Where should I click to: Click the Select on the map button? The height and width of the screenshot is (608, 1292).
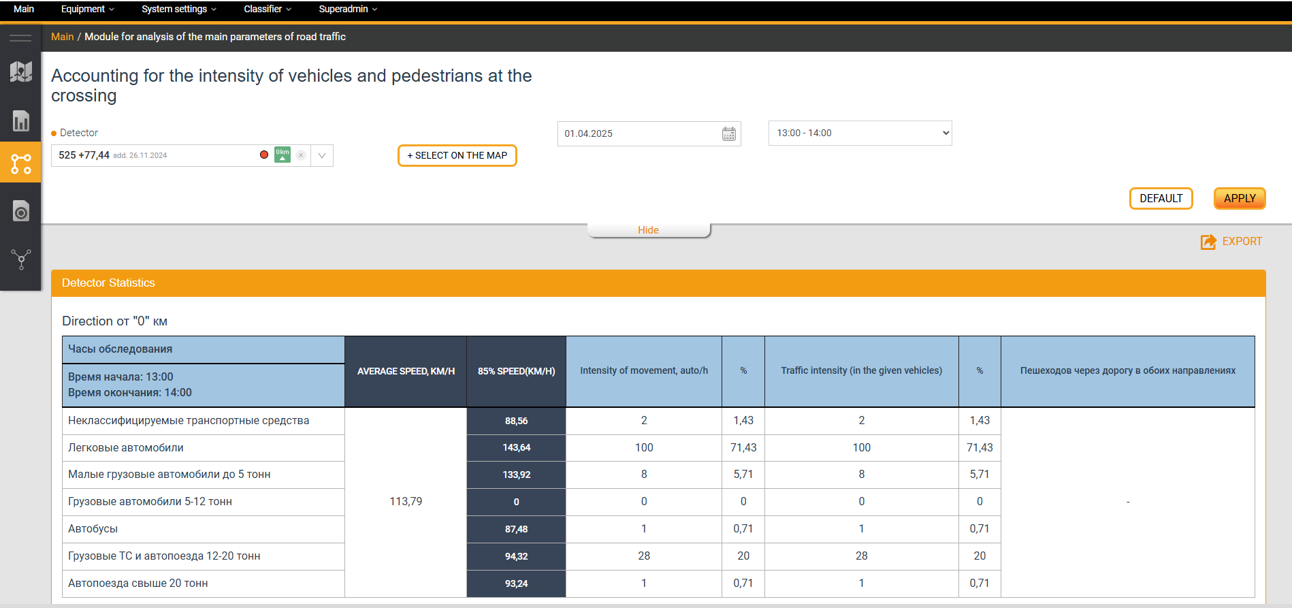tap(457, 155)
